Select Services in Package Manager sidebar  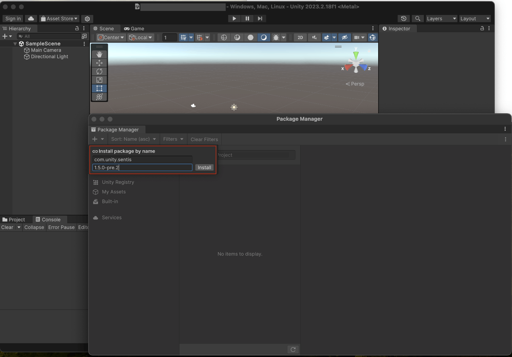click(x=112, y=218)
